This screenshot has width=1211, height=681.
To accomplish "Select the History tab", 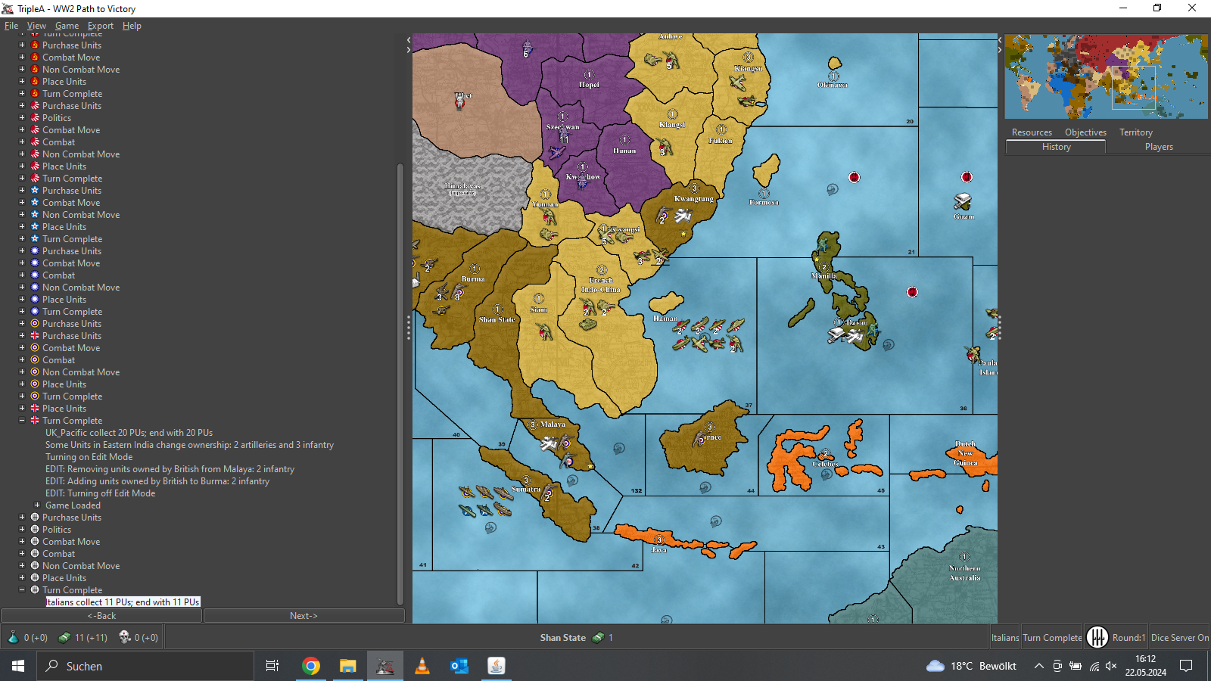I will click(x=1056, y=147).
